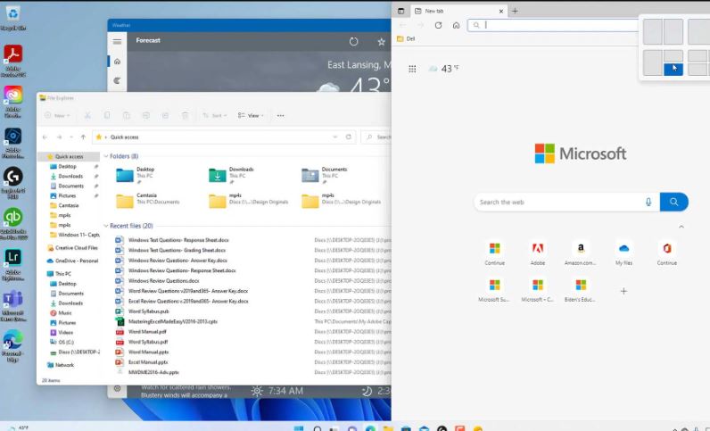The width and height of the screenshot is (710, 431).
Task: Click the Edge address bar
Action: 554,25
